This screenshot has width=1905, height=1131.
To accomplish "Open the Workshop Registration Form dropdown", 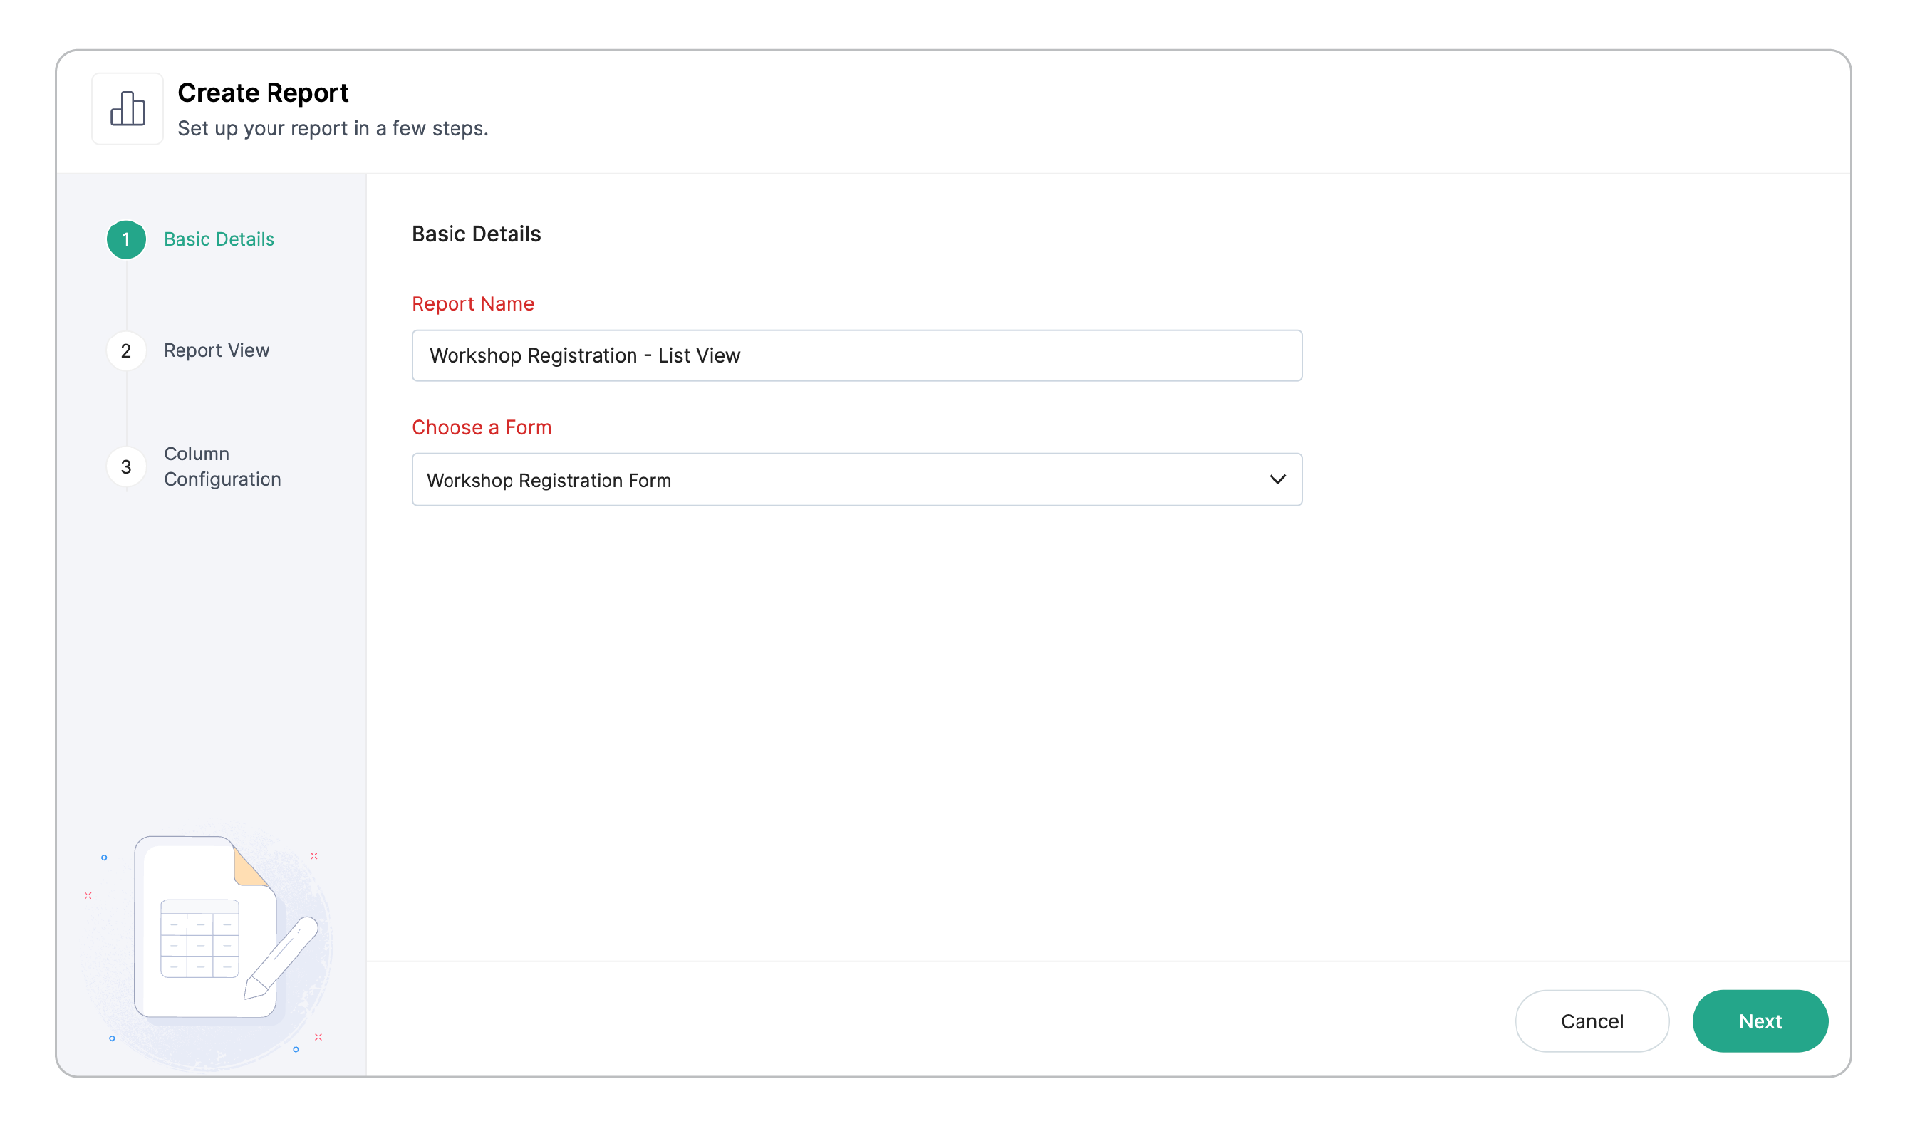I will tap(857, 479).
